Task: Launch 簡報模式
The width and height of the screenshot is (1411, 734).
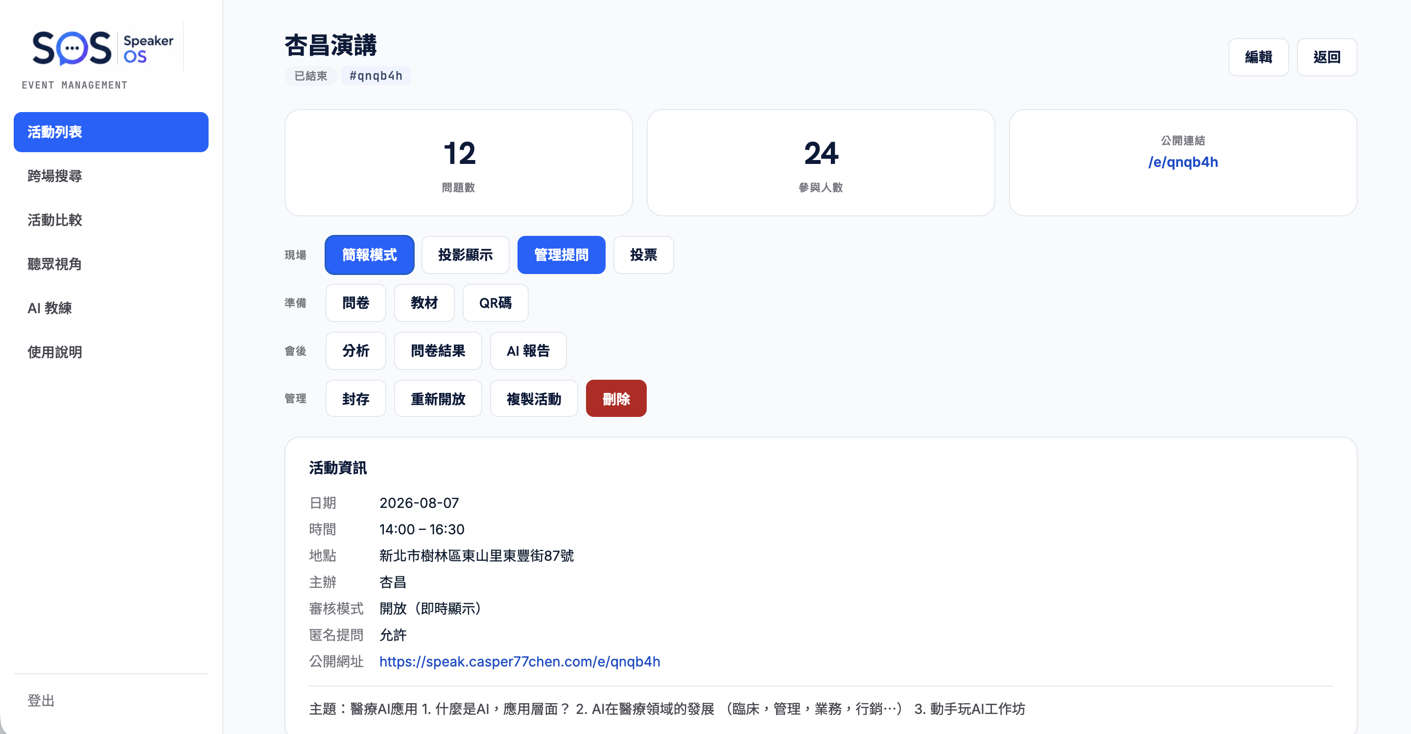Action: (x=369, y=255)
